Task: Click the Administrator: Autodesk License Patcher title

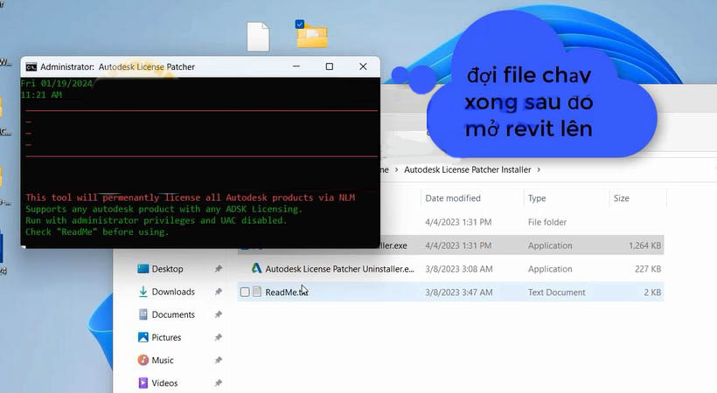Action: pyautogui.click(x=117, y=66)
